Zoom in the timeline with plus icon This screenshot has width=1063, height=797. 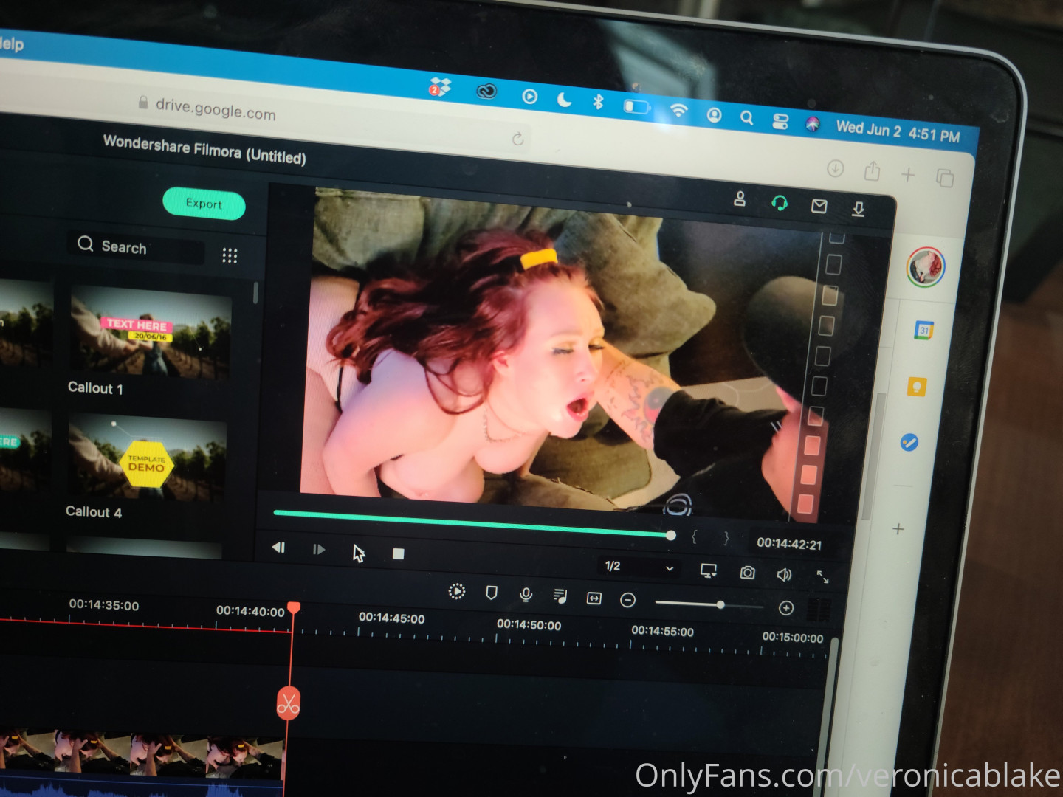[x=786, y=607]
